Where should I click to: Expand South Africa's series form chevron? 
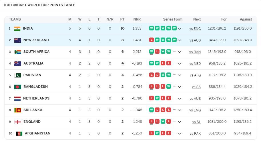(x=180, y=52)
